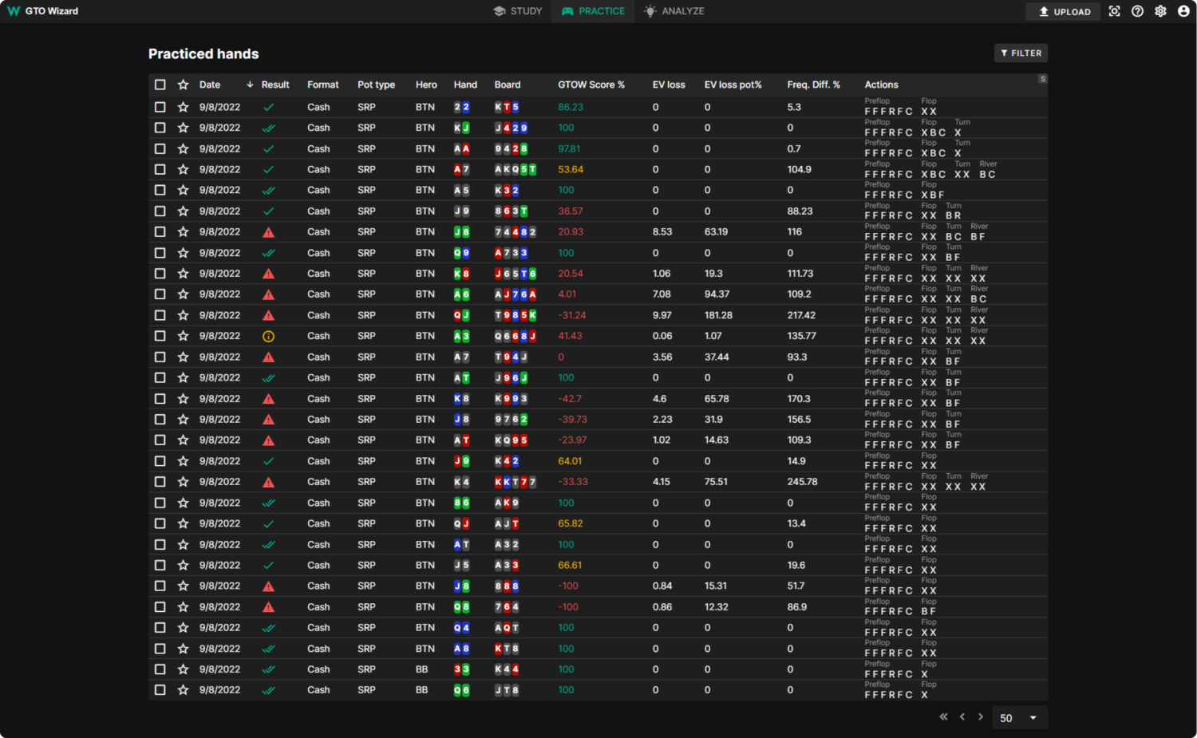Open the help question mark icon
Screen dimensions: 1197x738
pyautogui.click(x=1138, y=11)
